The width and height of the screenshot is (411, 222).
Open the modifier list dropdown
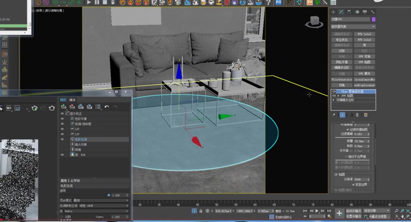click(x=353, y=27)
